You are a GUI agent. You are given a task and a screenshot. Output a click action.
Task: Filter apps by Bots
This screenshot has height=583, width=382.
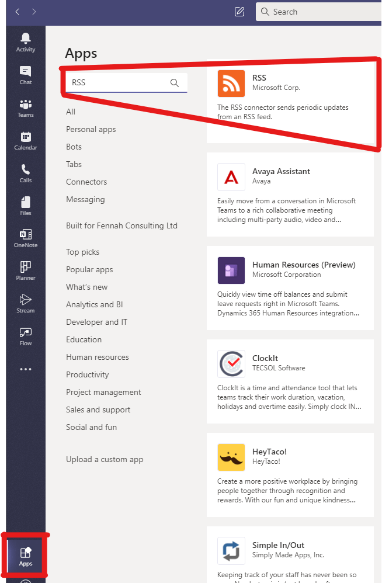click(74, 147)
